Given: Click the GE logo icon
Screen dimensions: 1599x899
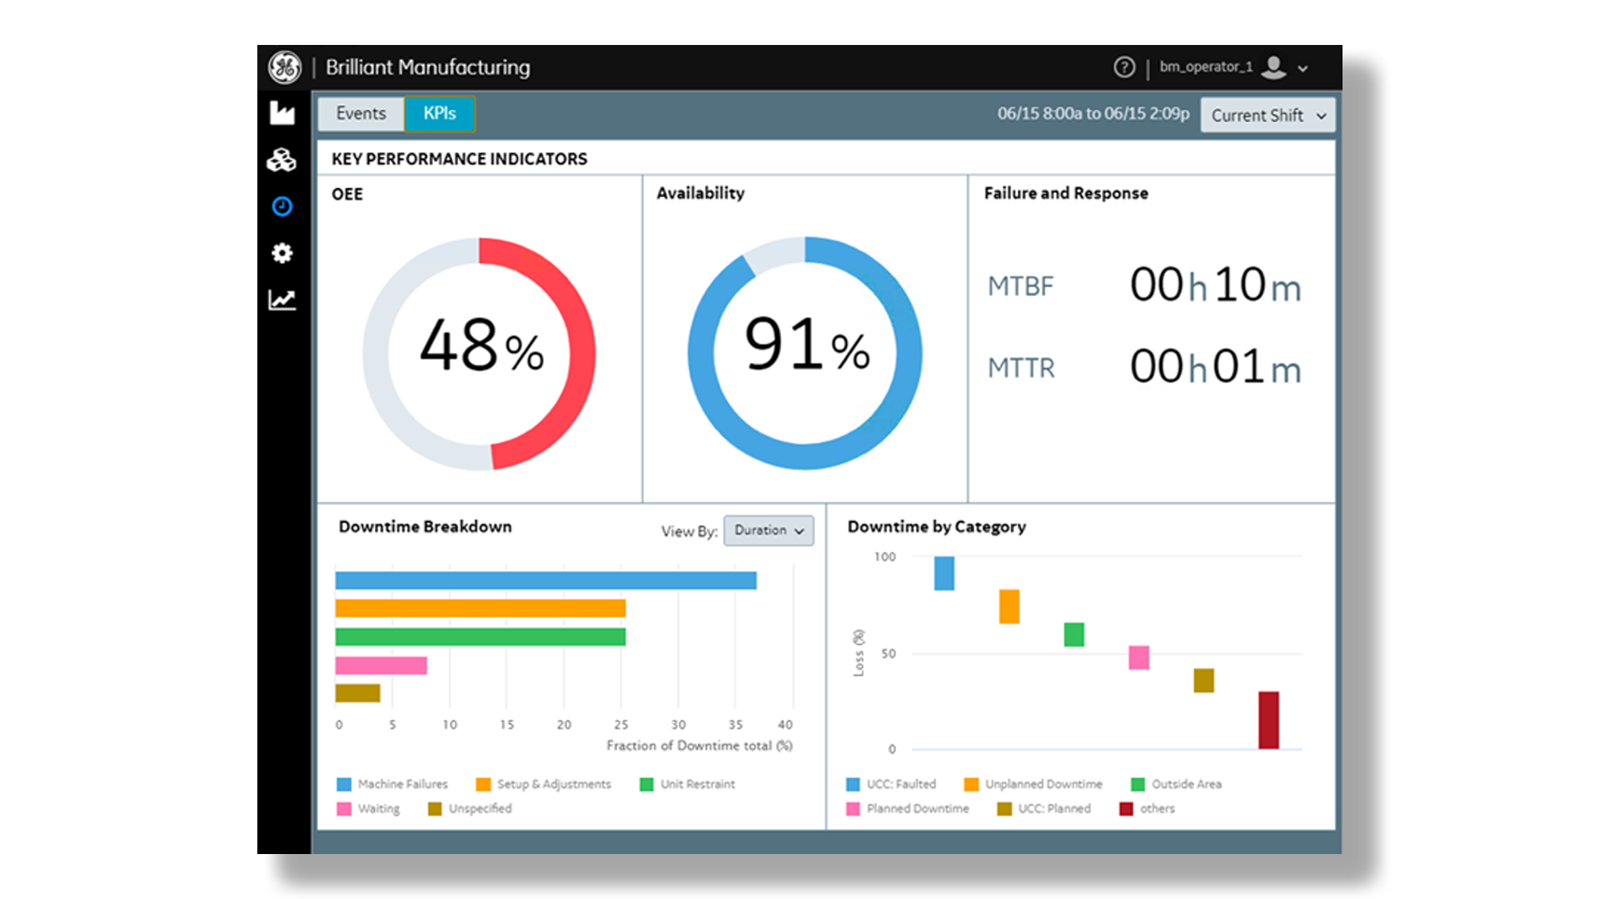Looking at the screenshot, I should pos(284,67).
